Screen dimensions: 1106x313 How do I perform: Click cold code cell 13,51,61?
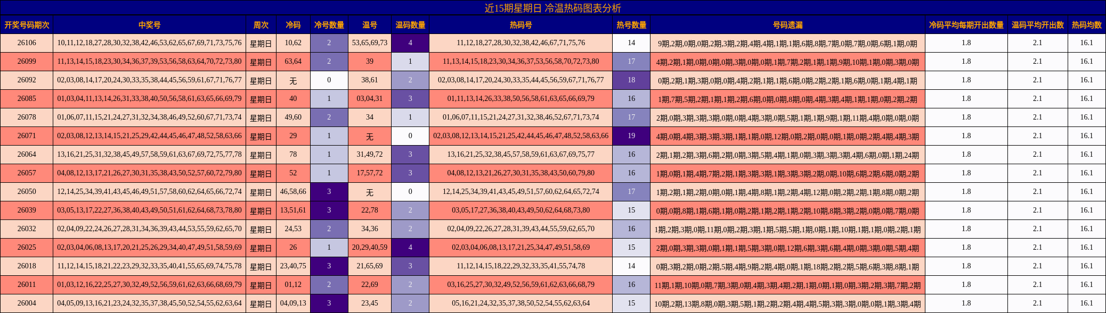293,210
